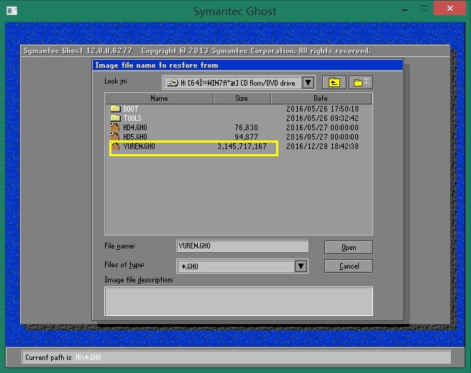Expand the Look in drive dropdown arrow
This screenshot has width=471, height=373.
tap(308, 83)
